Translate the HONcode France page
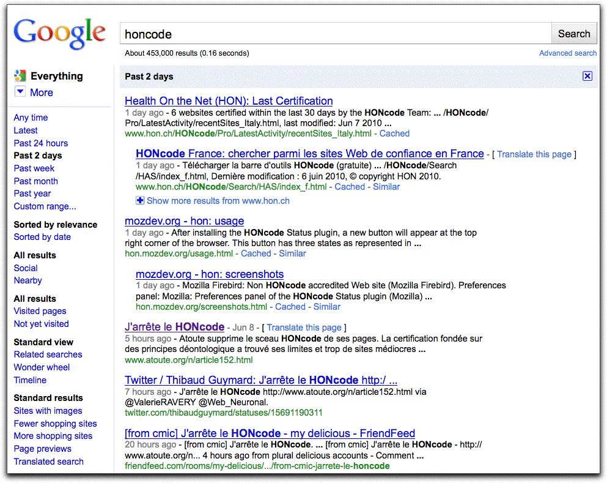Screen dimensions: 607x483 point(534,154)
